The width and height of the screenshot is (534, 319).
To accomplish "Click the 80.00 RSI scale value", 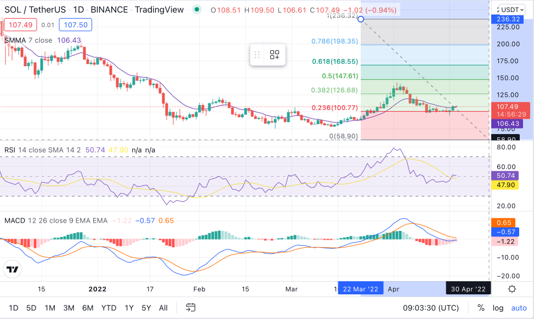I will click(x=506, y=147).
